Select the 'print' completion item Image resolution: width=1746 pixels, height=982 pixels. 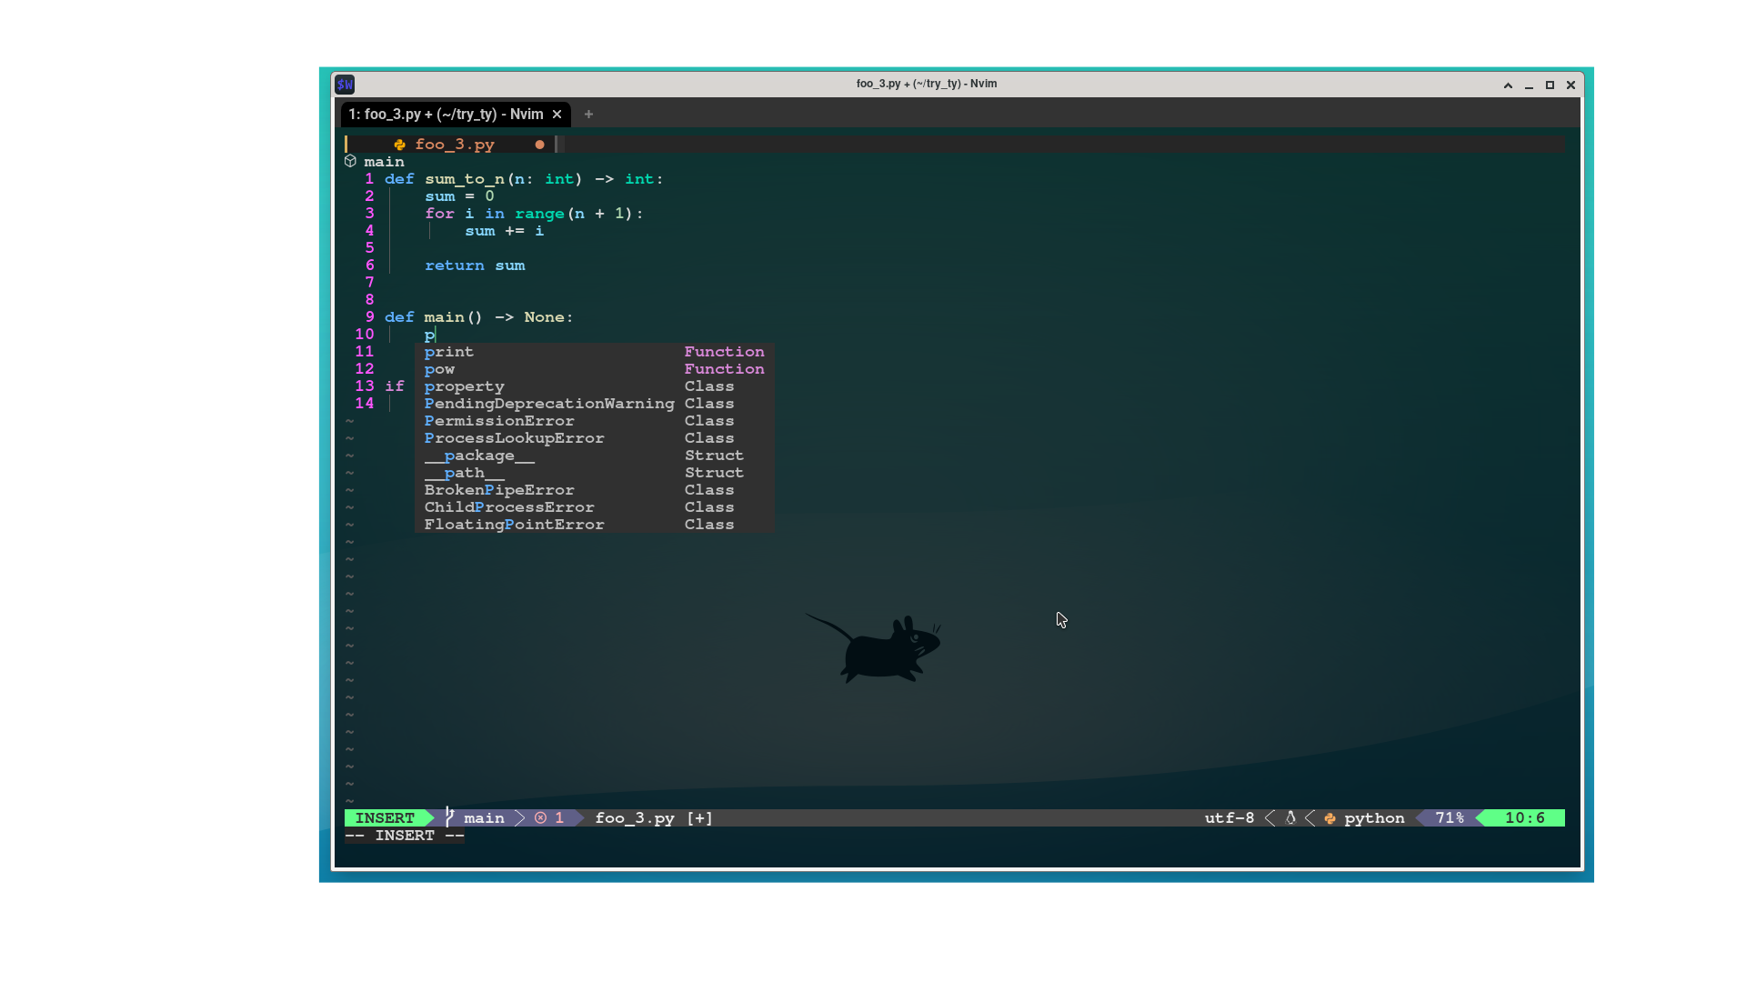click(449, 352)
